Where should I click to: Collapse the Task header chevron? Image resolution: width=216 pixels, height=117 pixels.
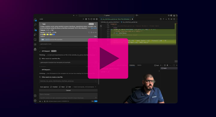(41, 24)
